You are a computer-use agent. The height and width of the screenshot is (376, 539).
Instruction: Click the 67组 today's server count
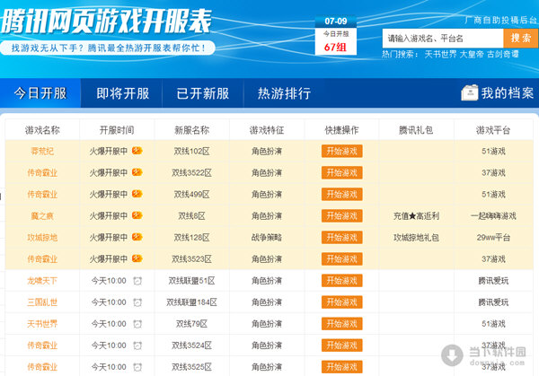(335, 47)
